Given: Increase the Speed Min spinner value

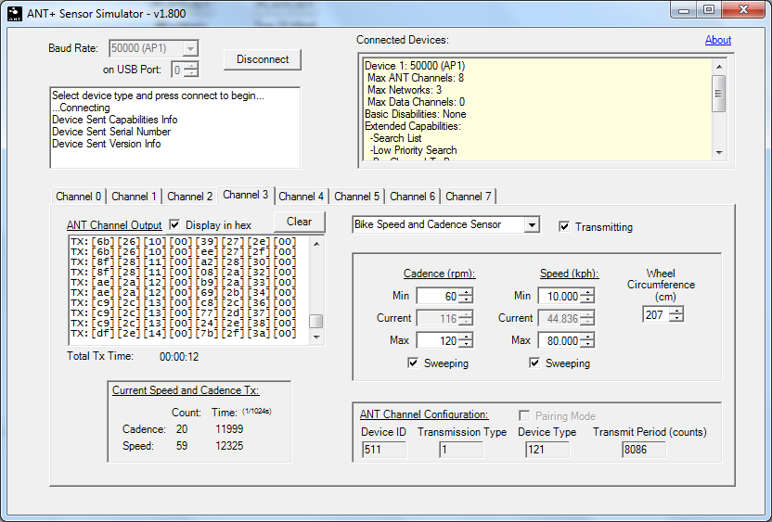Looking at the screenshot, I should (x=588, y=292).
